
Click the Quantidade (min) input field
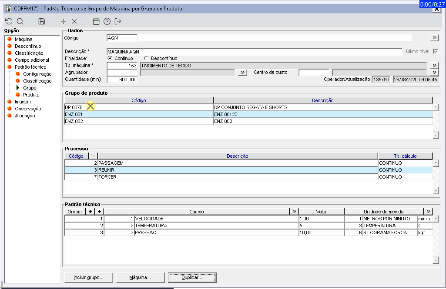[x=122, y=80]
